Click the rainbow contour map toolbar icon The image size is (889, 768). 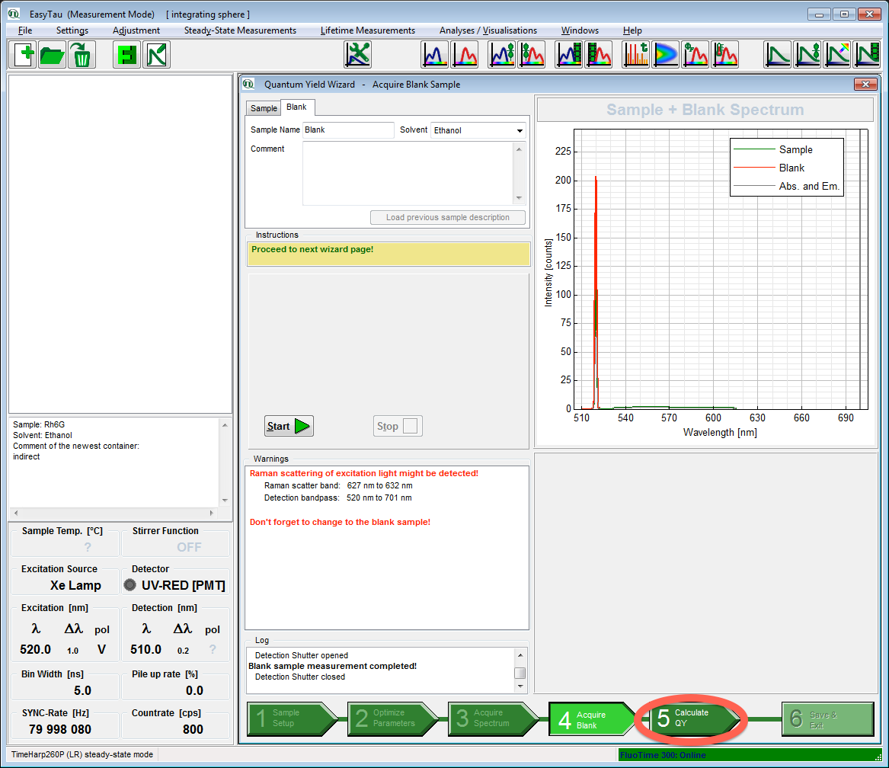665,55
